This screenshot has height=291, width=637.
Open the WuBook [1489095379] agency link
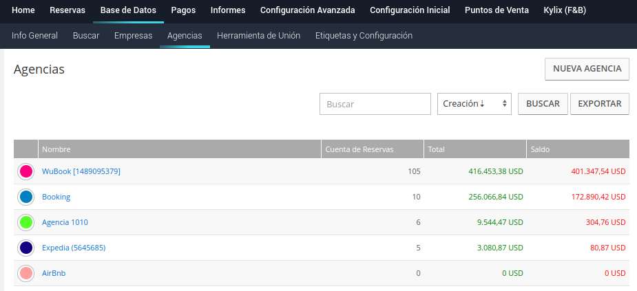pos(81,171)
